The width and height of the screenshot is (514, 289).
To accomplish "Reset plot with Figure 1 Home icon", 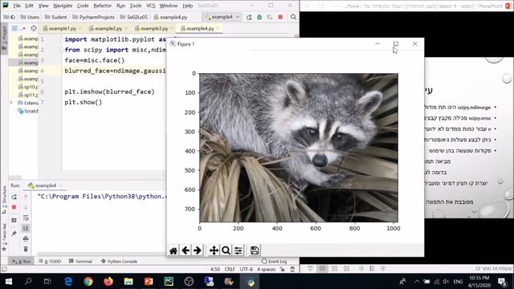I will [x=173, y=250].
